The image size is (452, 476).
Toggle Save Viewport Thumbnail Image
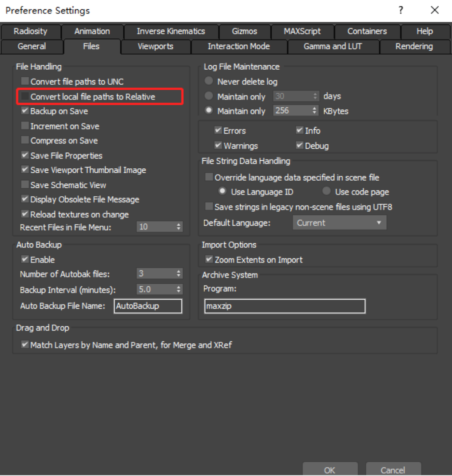25,170
